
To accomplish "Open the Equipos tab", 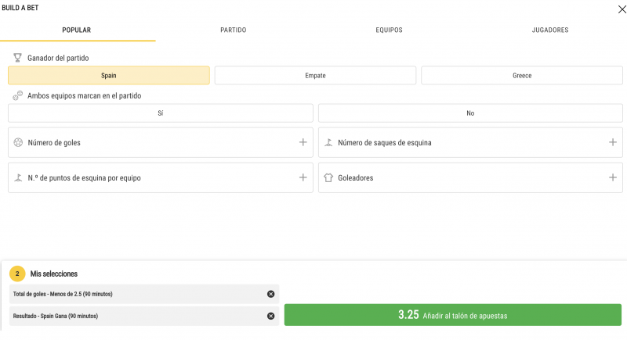I will pyautogui.click(x=390, y=30).
